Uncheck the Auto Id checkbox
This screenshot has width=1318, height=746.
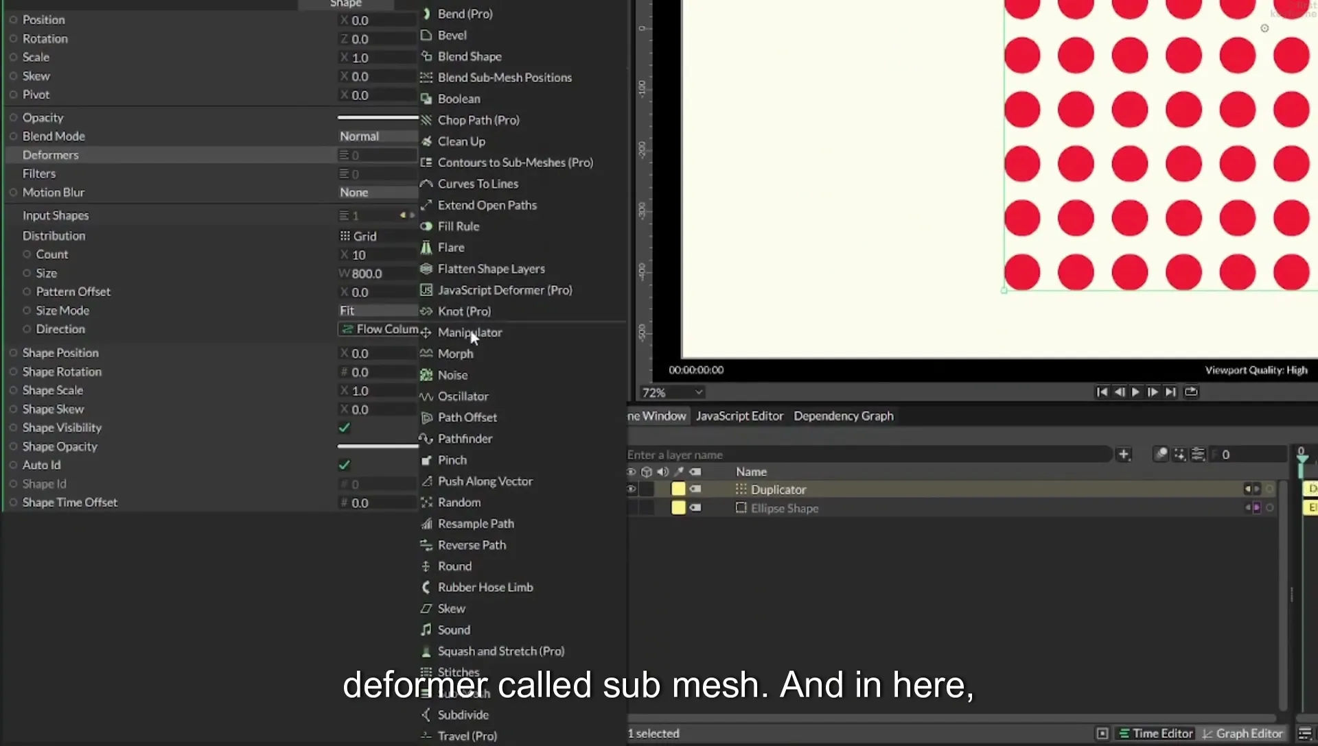(345, 465)
